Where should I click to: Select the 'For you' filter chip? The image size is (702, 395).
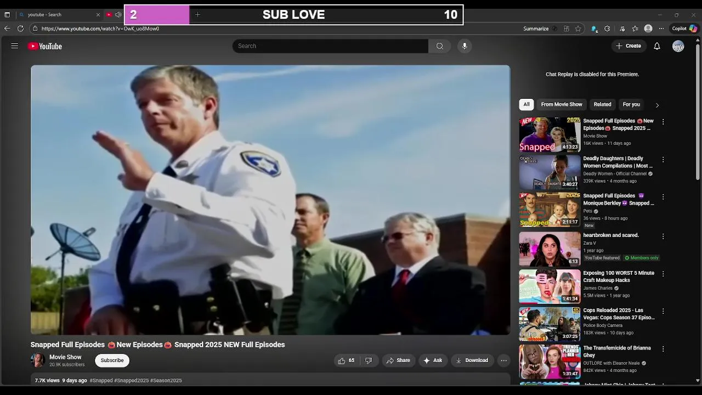pos(631,104)
